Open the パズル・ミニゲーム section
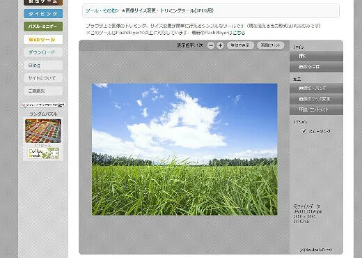The height and width of the screenshot is (258, 362). coord(43,26)
